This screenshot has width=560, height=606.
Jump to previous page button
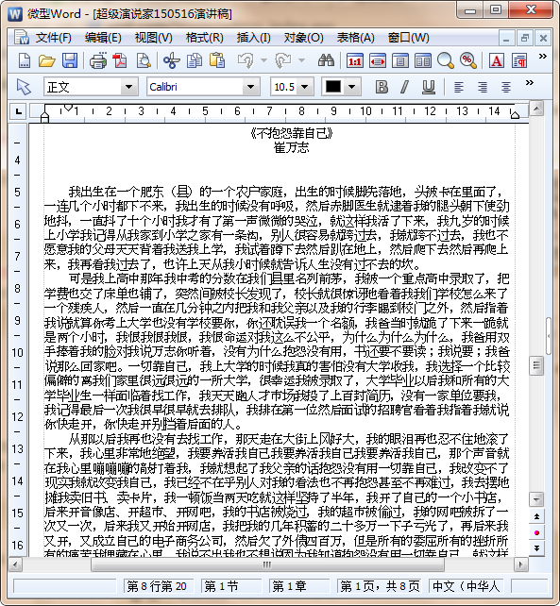click(x=536, y=516)
